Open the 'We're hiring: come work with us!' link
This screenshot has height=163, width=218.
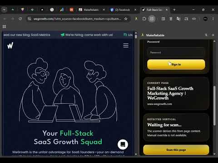click(87, 35)
